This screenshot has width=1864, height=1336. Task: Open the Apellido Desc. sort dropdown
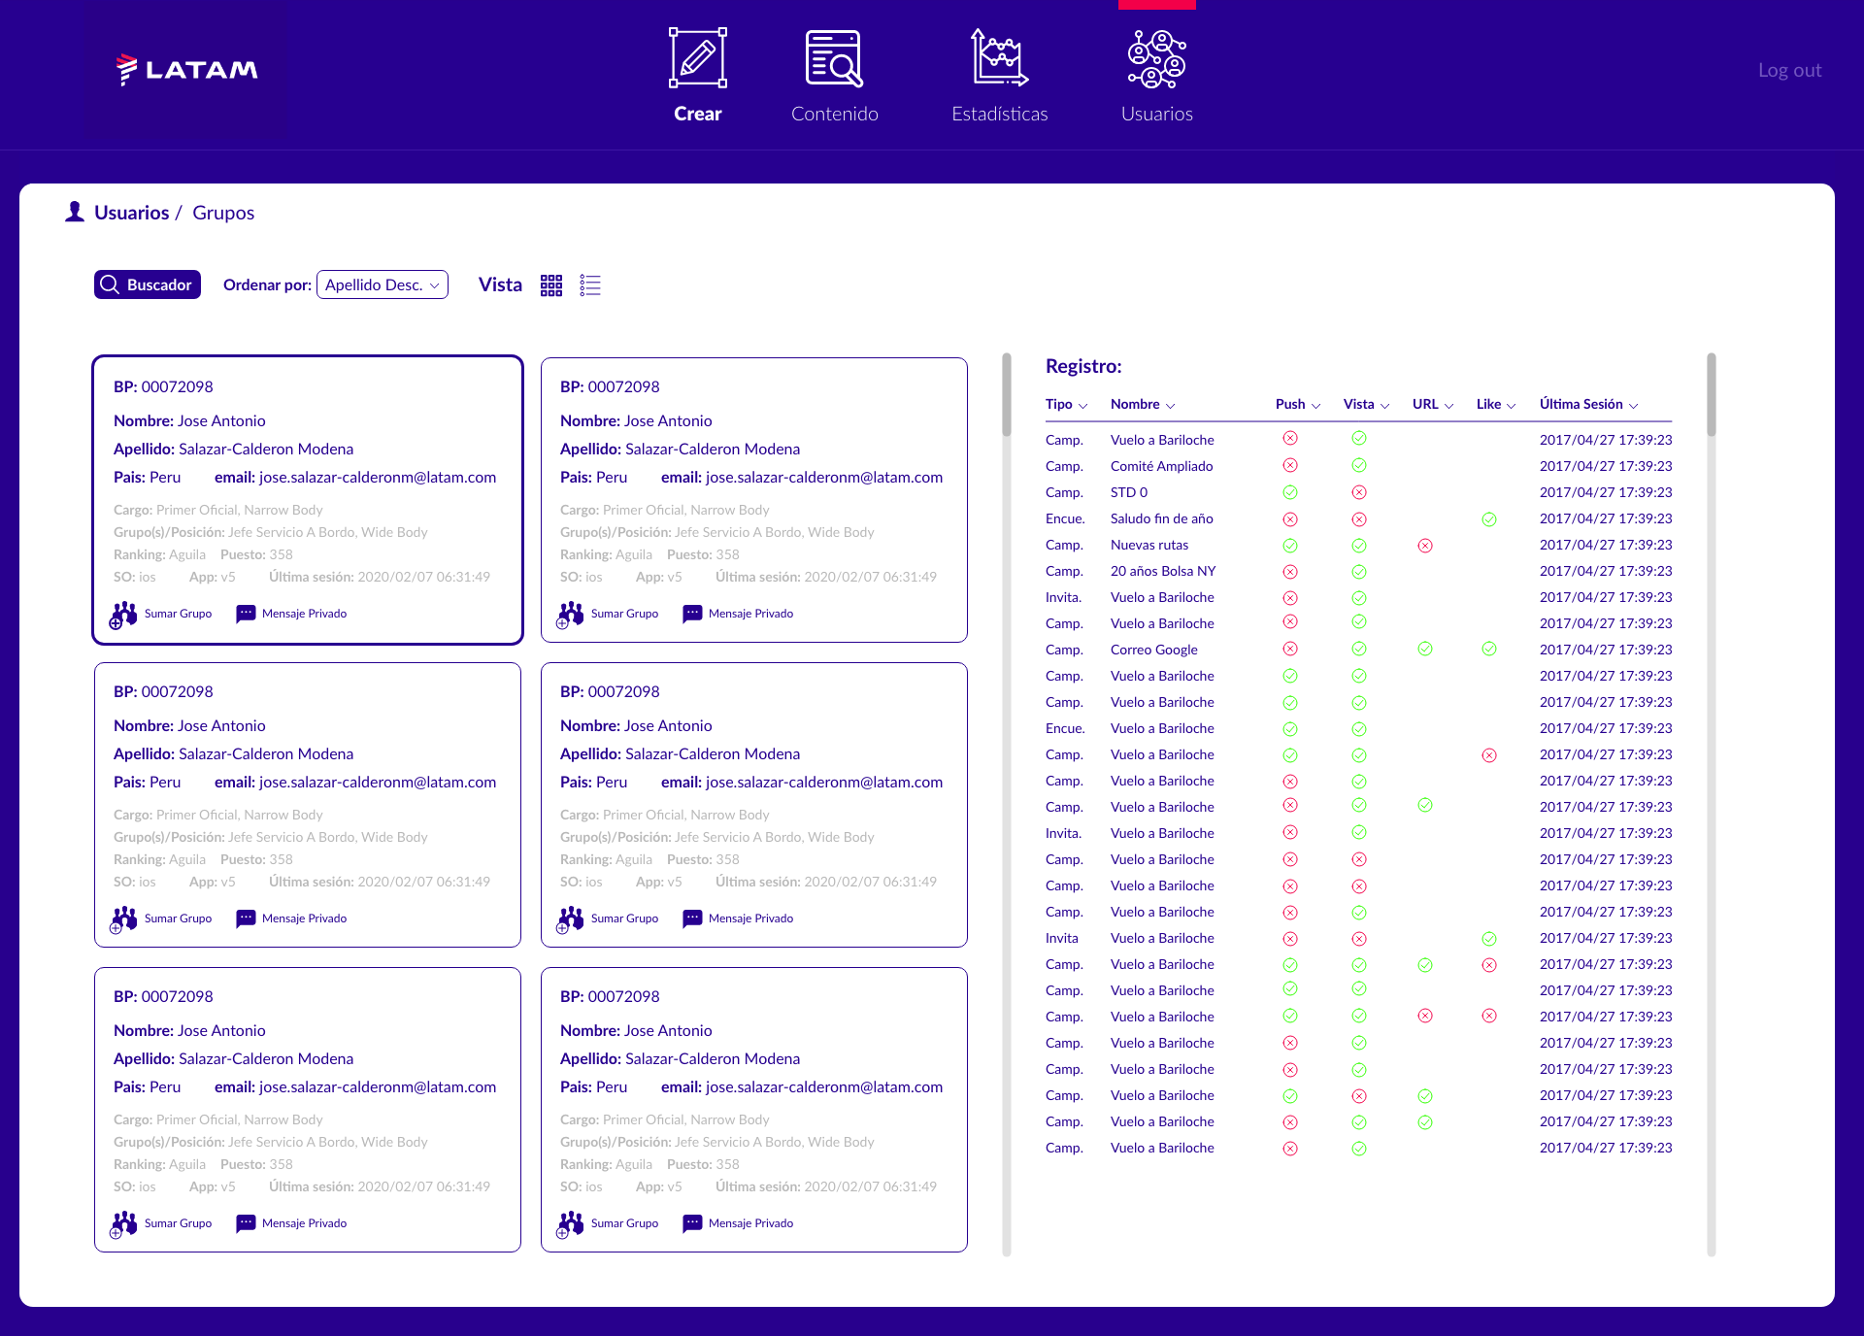[383, 285]
